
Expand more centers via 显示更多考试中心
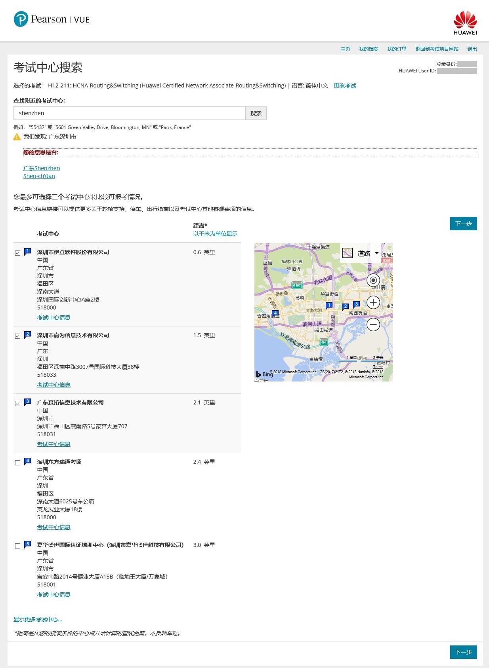point(38,619)
